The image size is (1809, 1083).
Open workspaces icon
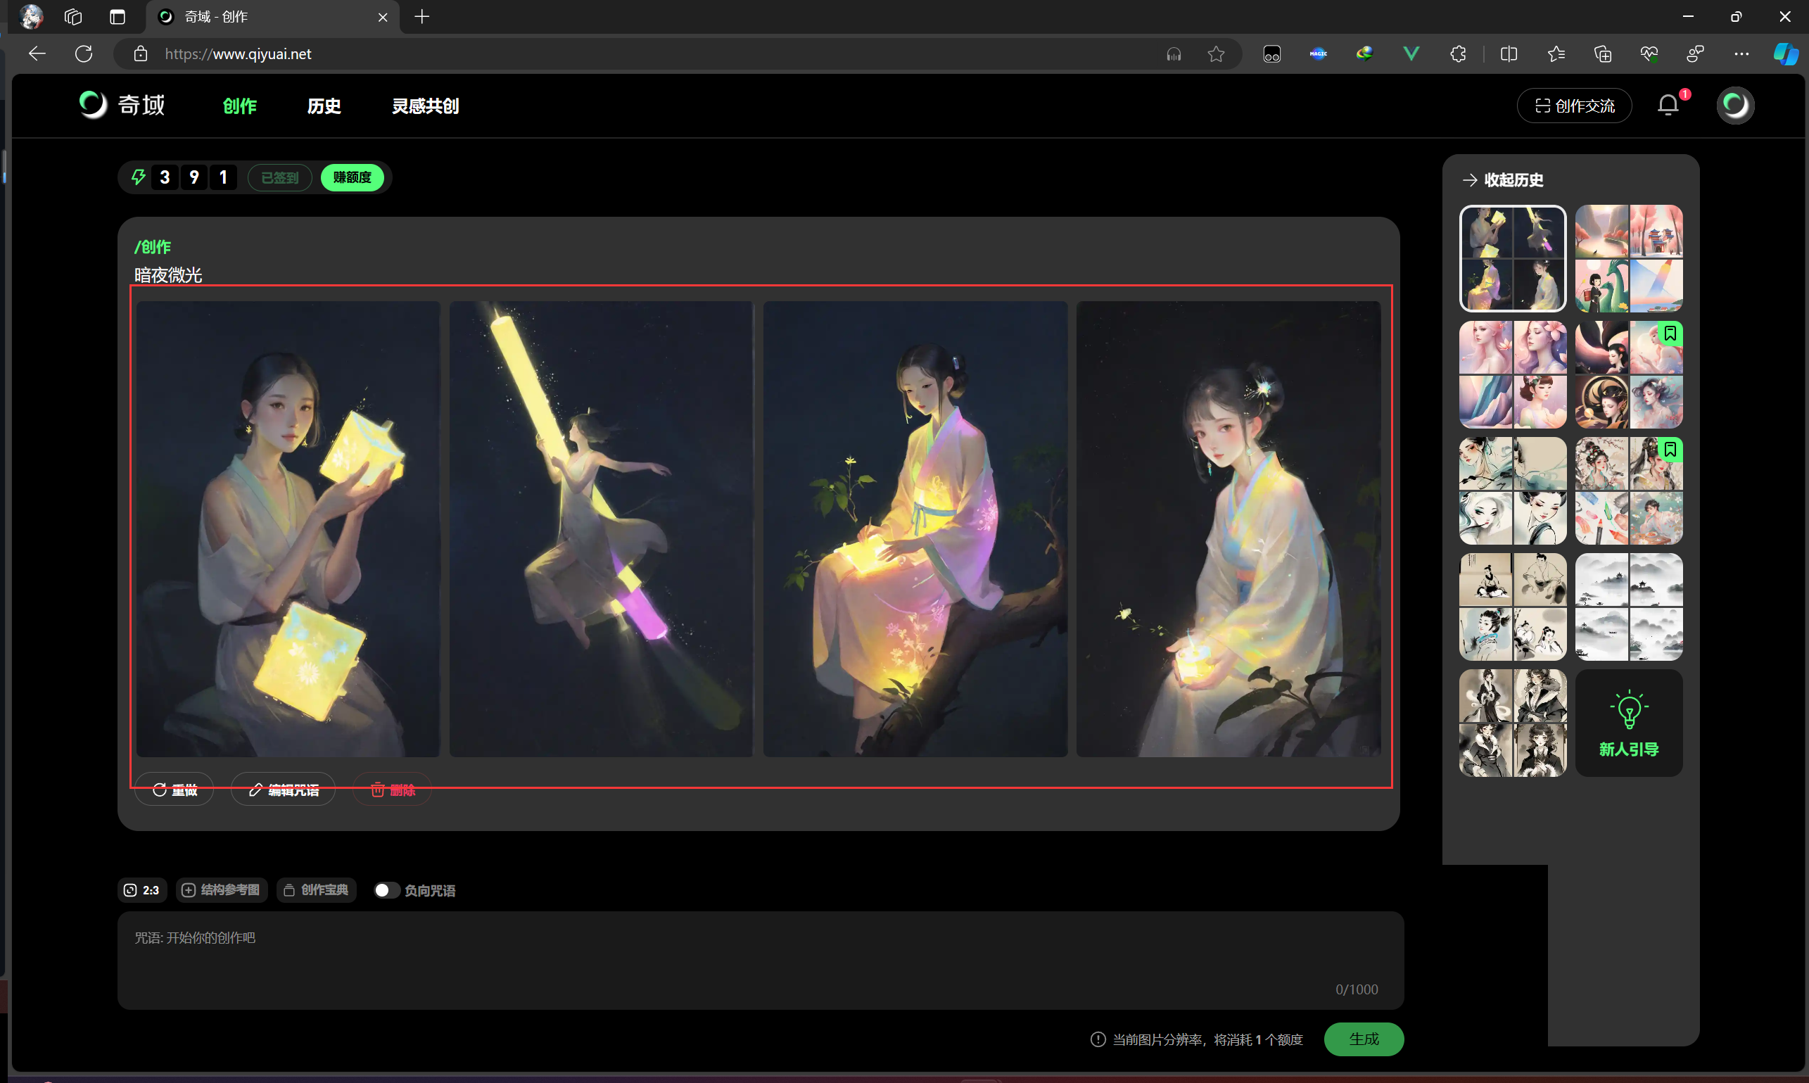tap(73, 17)
